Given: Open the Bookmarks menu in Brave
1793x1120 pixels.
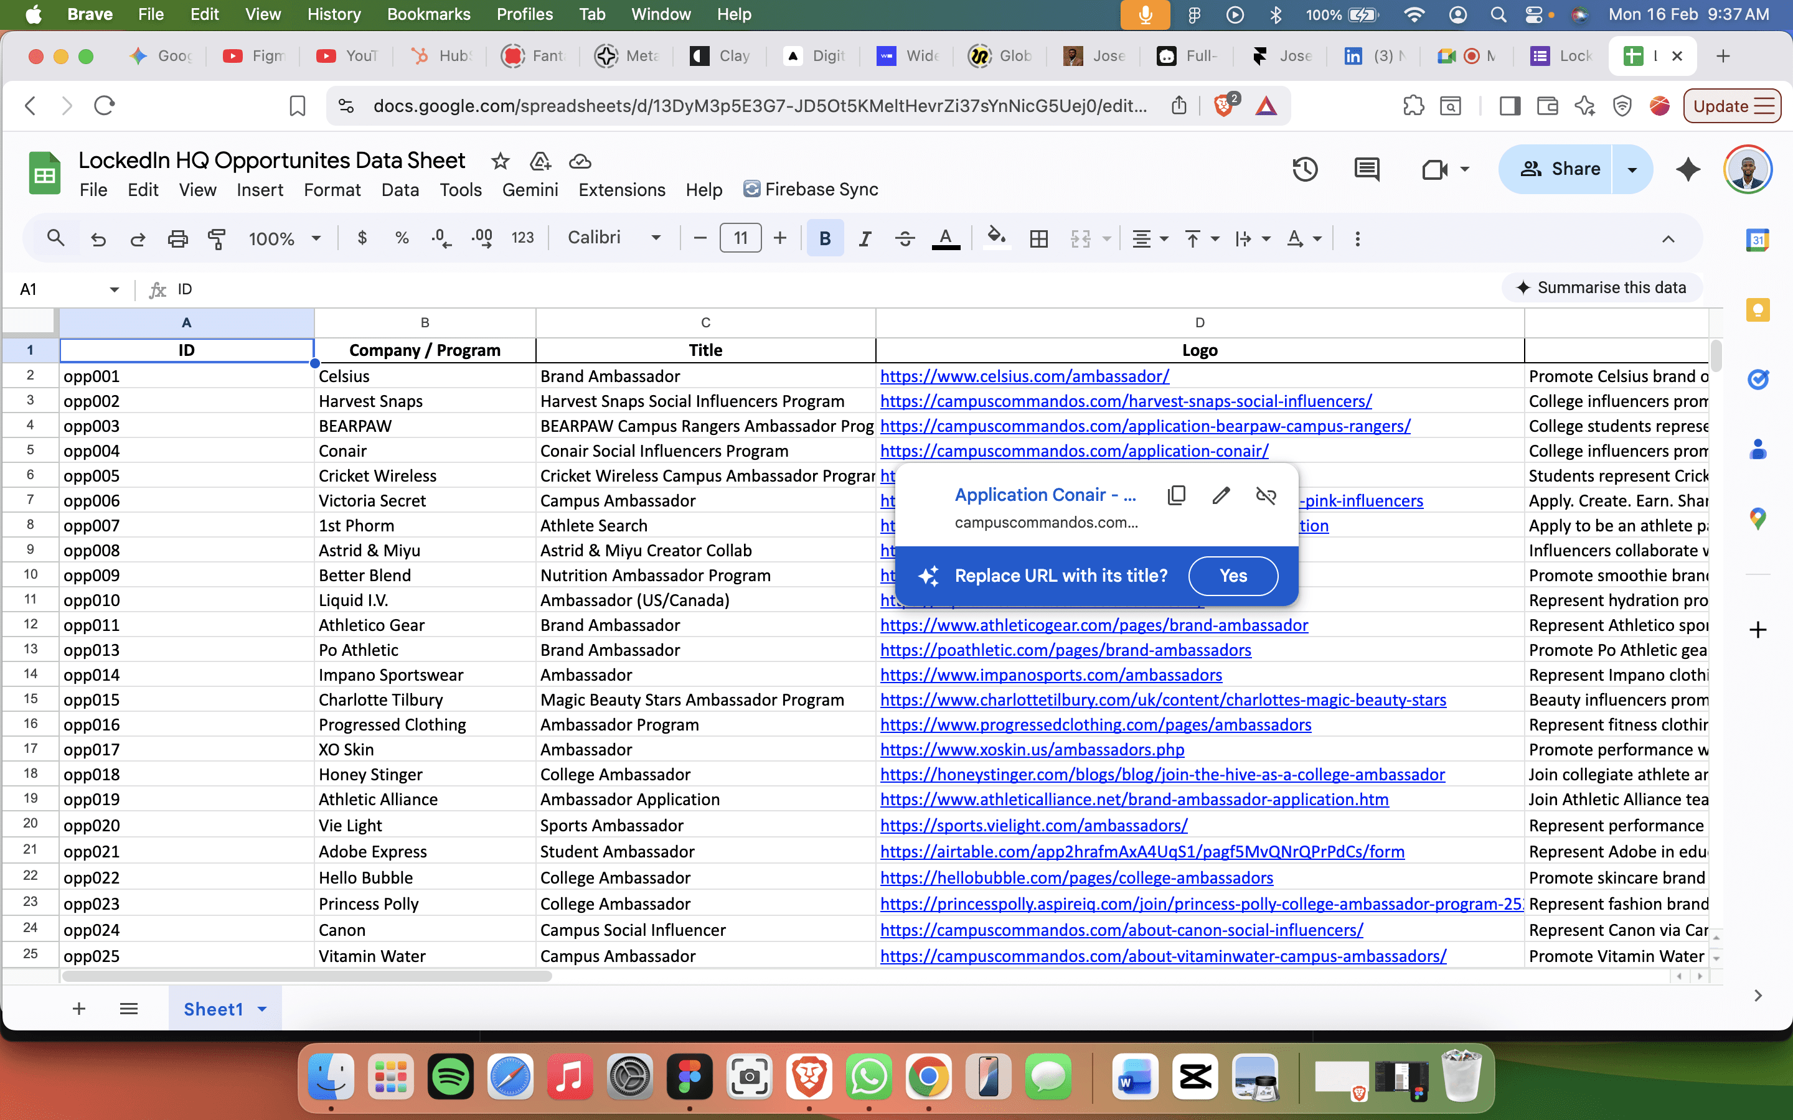Looking at the screenshot, I should [428, 14].
